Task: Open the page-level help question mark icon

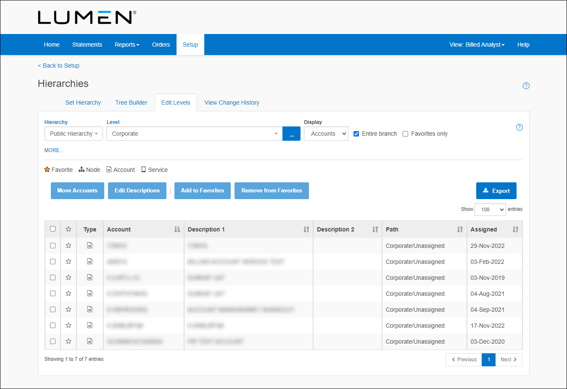Action: click(x=526, y=86)
